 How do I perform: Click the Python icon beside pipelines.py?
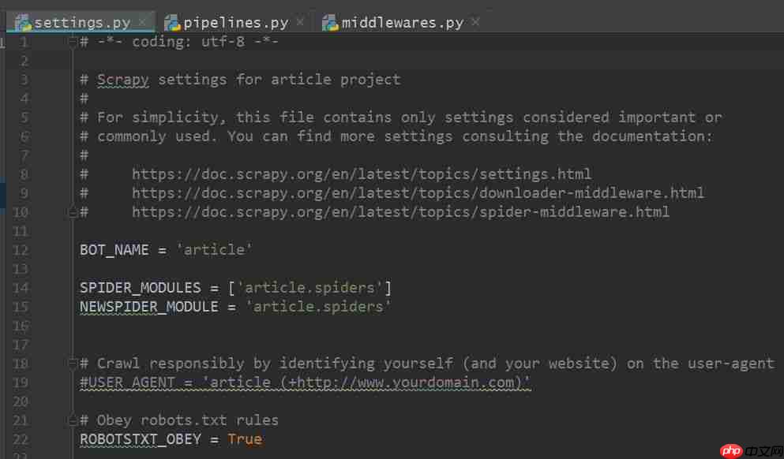click(172, 22)
